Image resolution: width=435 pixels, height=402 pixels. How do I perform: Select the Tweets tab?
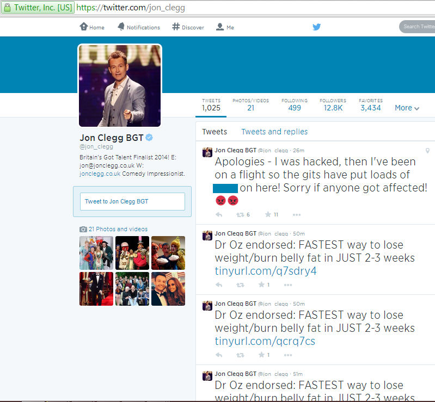tap(215, 132)
